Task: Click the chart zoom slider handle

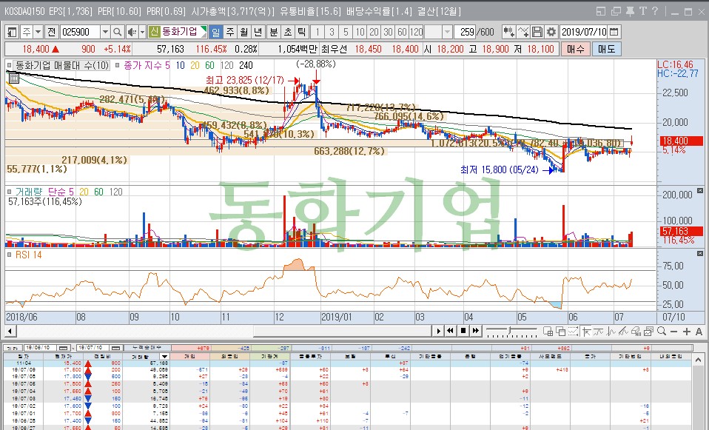Action: (511, 332)
